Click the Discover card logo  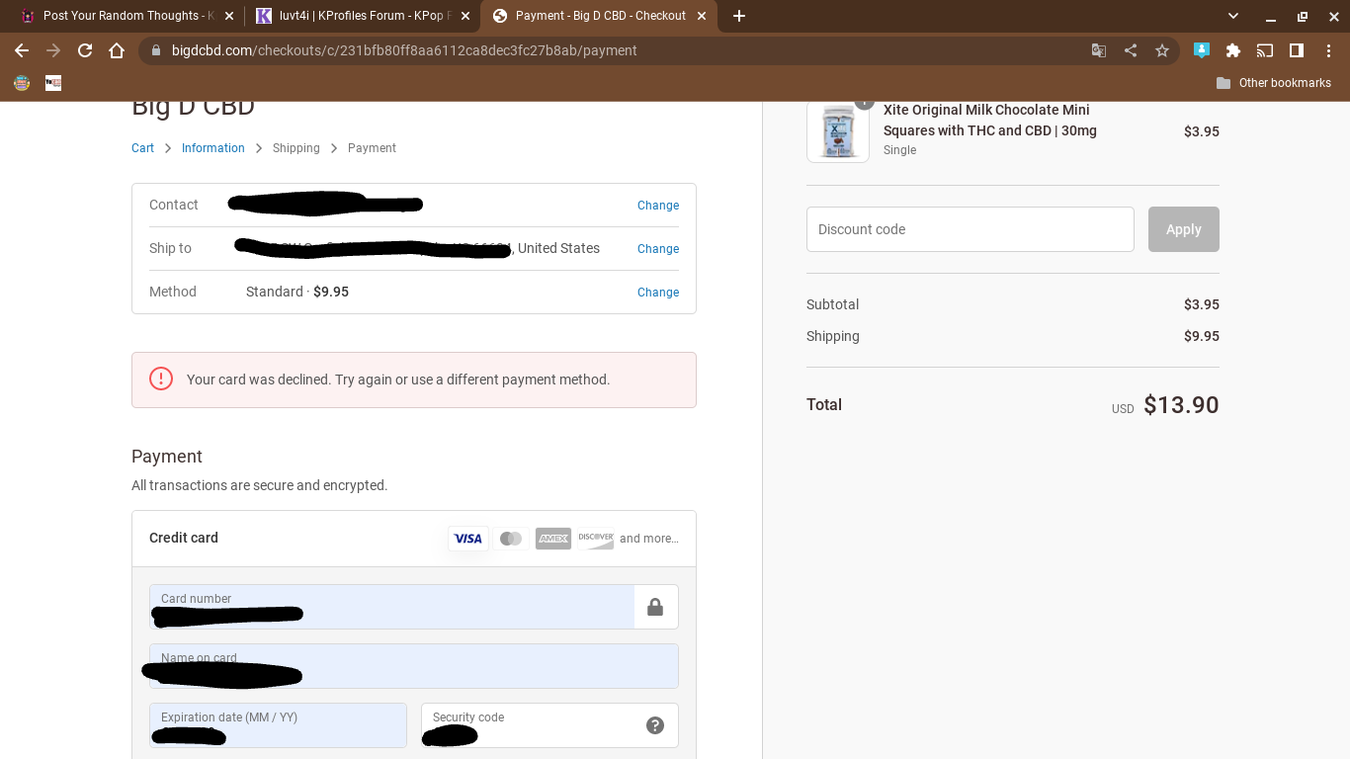(596, 539)
